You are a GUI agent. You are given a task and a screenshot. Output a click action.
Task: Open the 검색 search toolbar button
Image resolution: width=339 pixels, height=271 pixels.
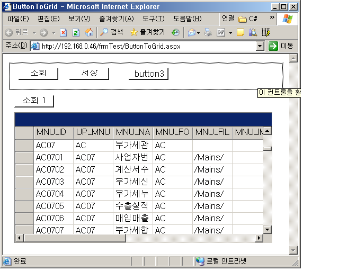[112, 32]
